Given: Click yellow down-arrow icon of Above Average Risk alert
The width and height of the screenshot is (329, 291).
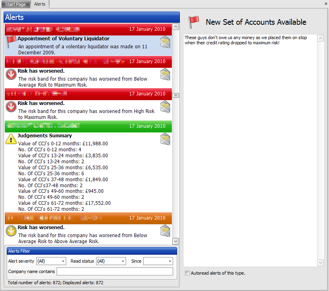Looking at the screenshot, I should (x=11, y=231).
